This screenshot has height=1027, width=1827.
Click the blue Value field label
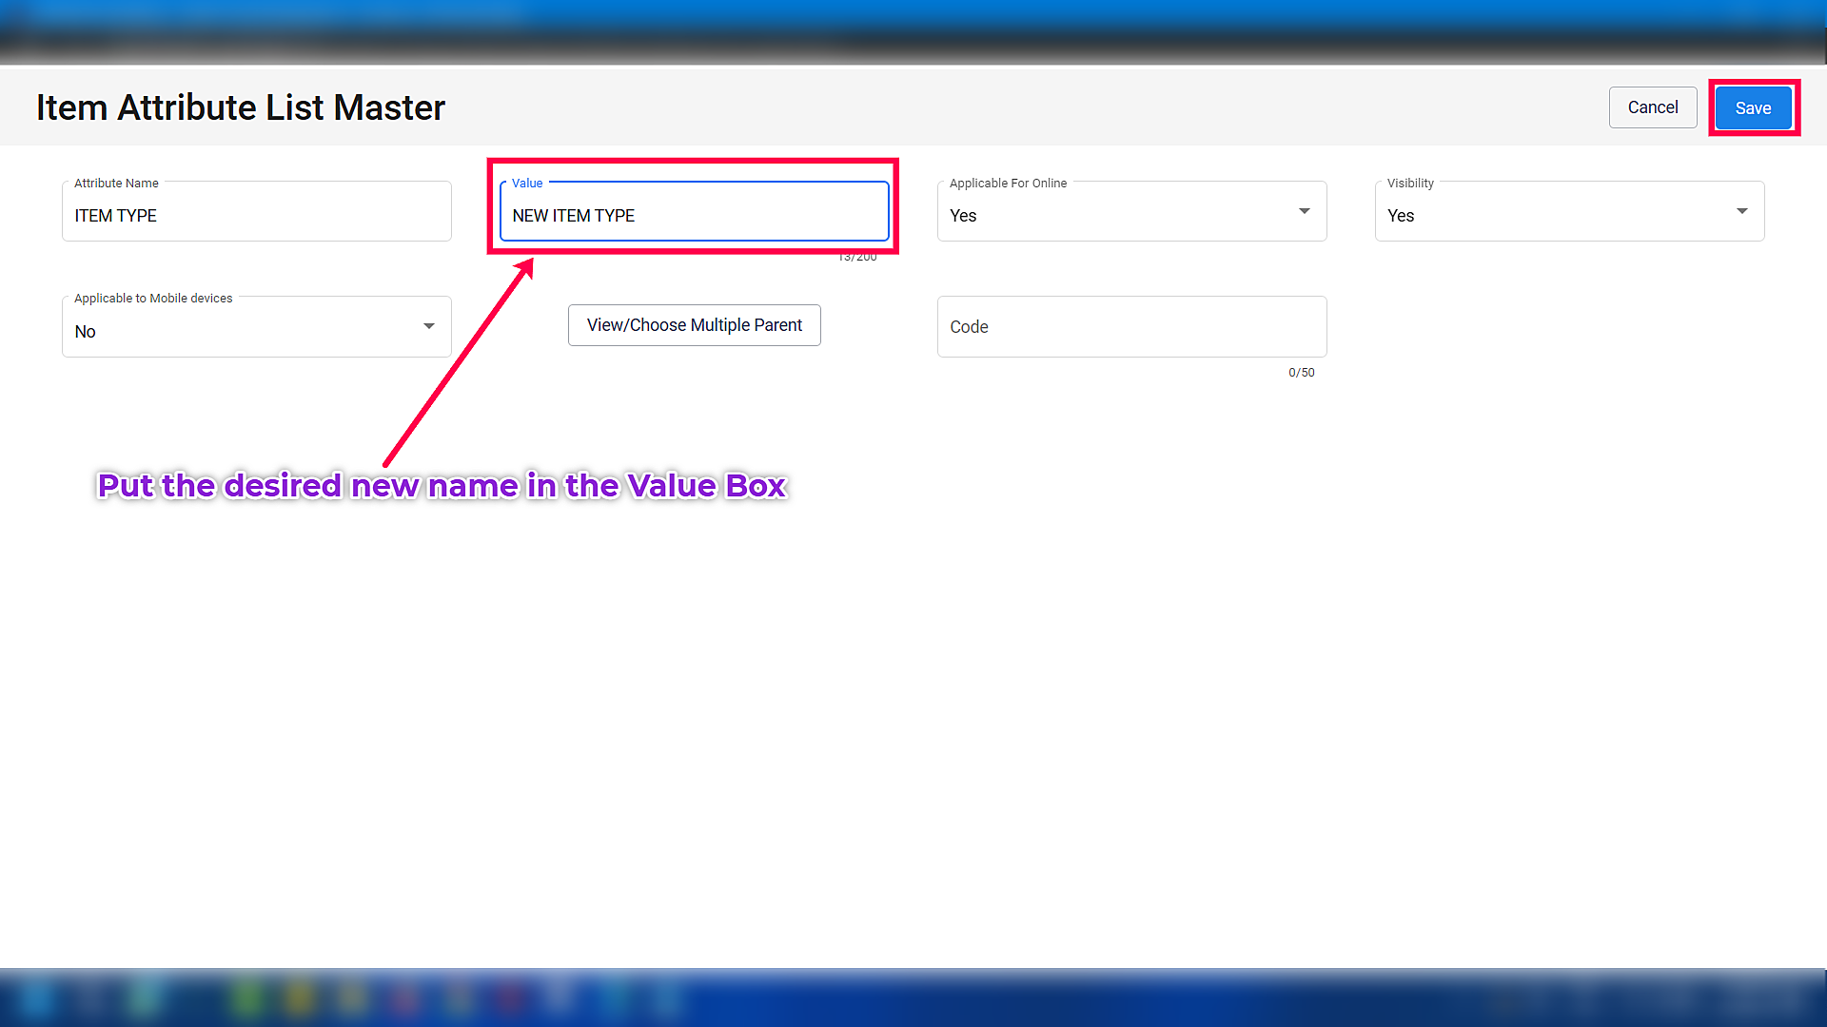[527, 184]
